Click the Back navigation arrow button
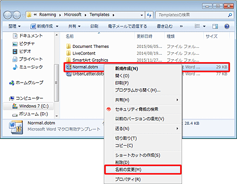Image resolution: width=237 pixels, height=184 pixels. 8,15
